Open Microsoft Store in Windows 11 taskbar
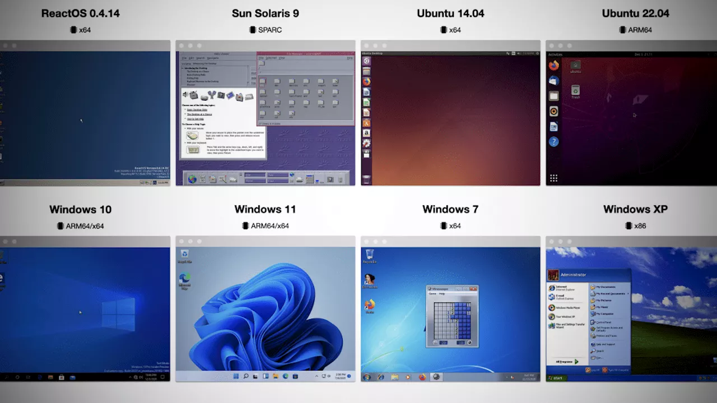Screen dimensions: 717x403 click(295, 376)
